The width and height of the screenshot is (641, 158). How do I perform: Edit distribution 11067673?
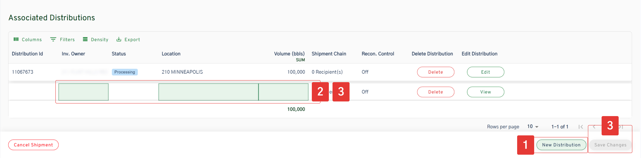point(485,72)
